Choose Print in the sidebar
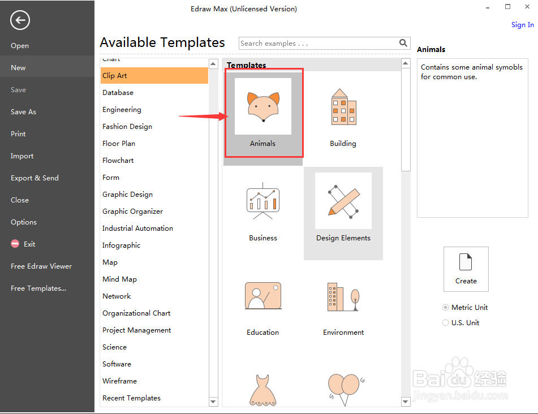Image resolution: width=538 pixels, height=414 pixels. click(18, 134)
